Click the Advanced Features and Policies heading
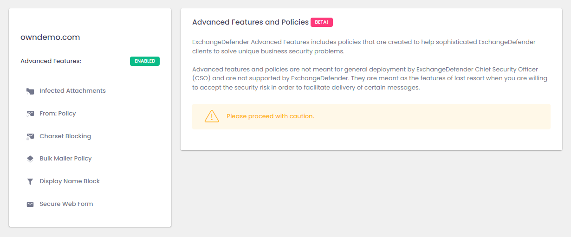 [x=250, y=22]
